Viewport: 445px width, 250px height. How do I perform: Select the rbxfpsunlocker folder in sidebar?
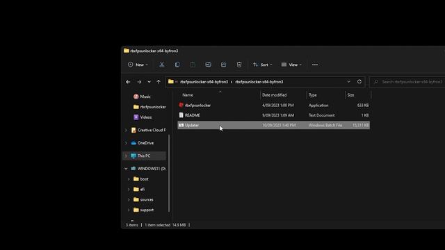pos(149,107)
